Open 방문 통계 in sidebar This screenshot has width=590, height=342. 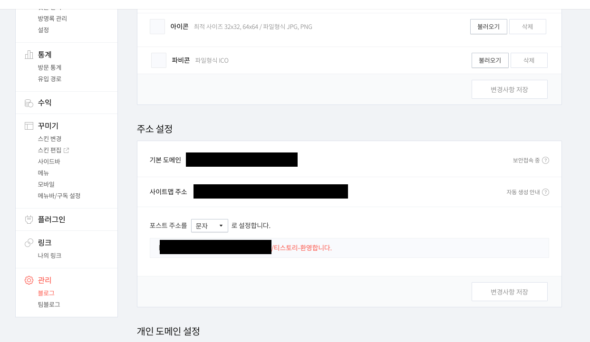(49, 67)
